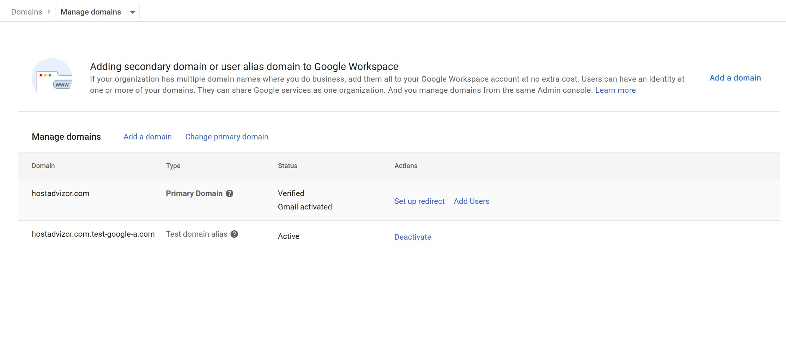The height and width of the screenshot is (347, 786).
Task: Select the hostadvizor.com domain name
Action: [x=60, y=193]
